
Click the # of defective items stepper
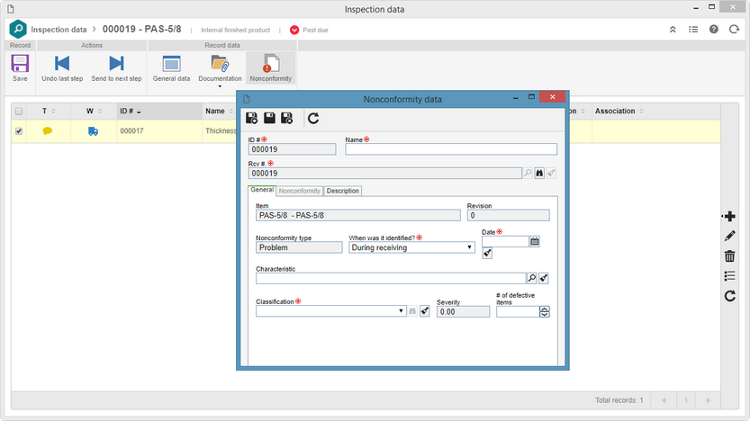[x=545, y=311]
